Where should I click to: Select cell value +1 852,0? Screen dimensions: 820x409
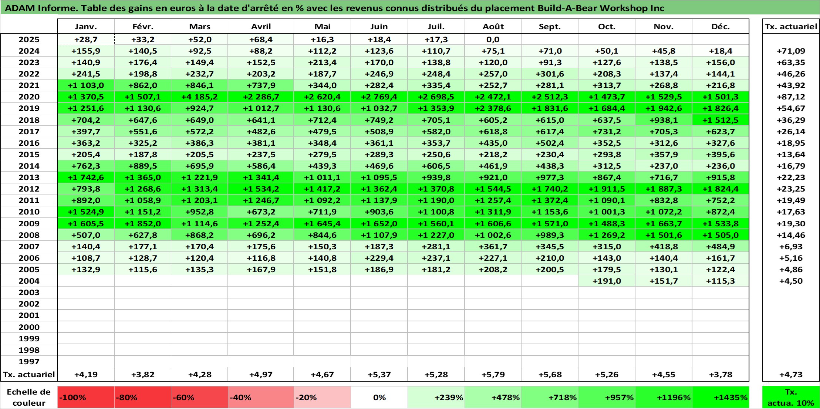pos(143,224)
